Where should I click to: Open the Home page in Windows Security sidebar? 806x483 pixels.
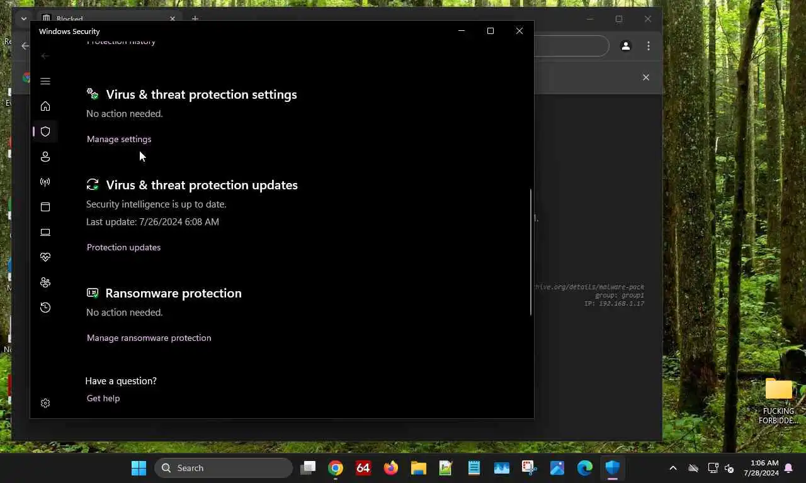[x=45, y=106]
